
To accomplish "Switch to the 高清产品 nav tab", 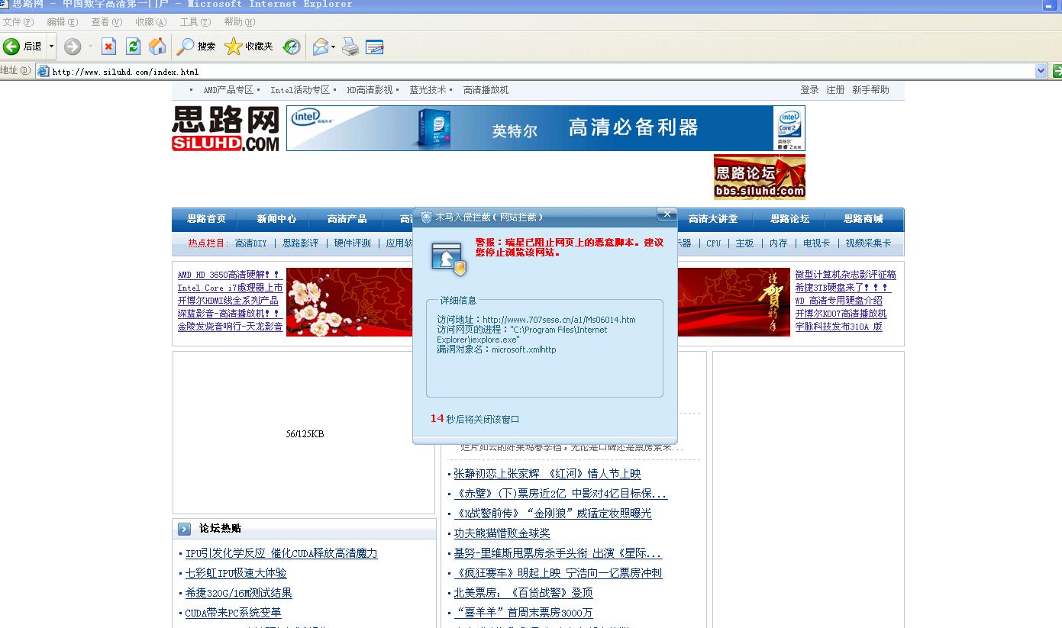I will coord(347,219).
